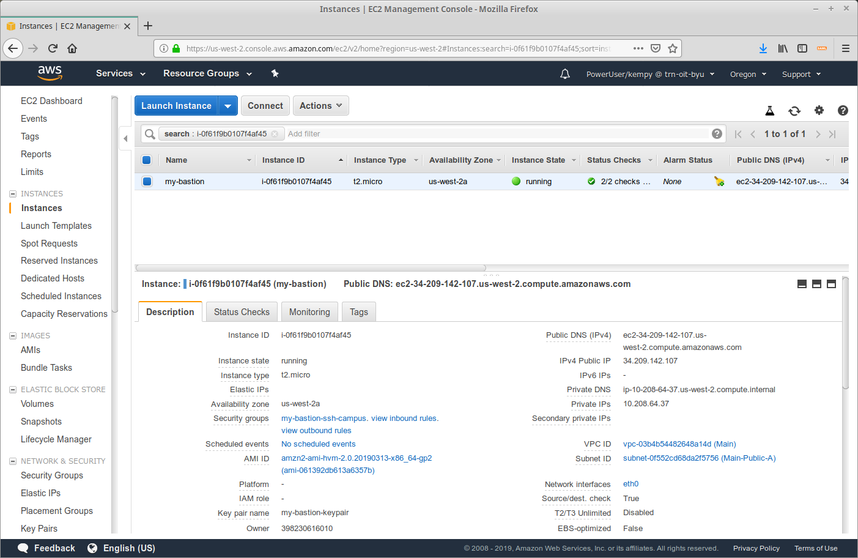Click the browser URL address bar
The image size is (858, 558).
pos(399,48)
